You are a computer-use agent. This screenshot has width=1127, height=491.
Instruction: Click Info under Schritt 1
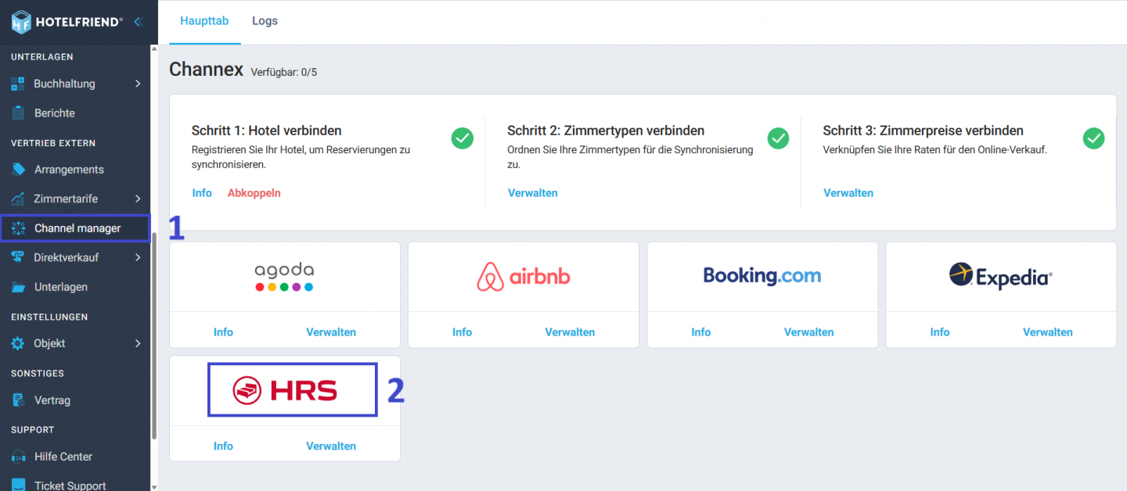pos(202,193)
